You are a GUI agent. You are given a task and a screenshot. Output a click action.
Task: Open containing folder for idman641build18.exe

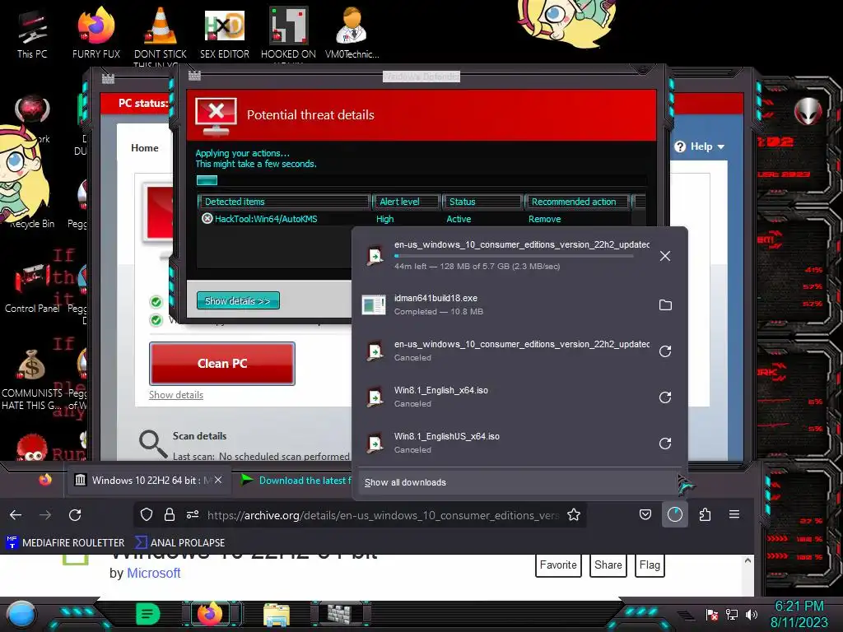pyautogui.click(x=665, y=304)
